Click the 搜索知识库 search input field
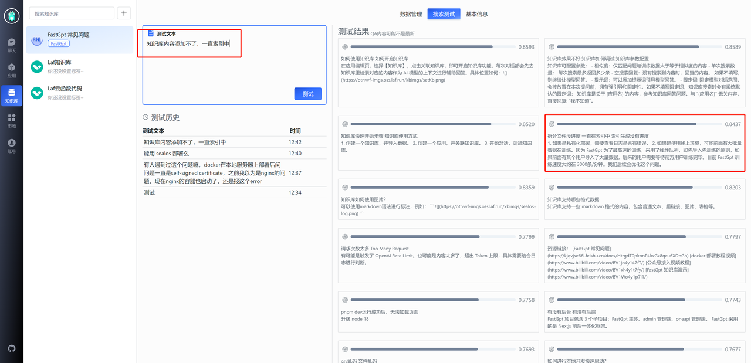The height and width of the screenshot is (363, 751). 70,12
